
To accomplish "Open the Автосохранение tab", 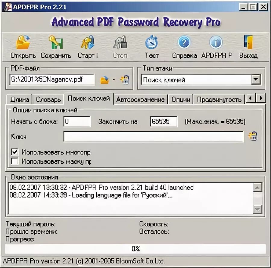I will tap(140, 100).
